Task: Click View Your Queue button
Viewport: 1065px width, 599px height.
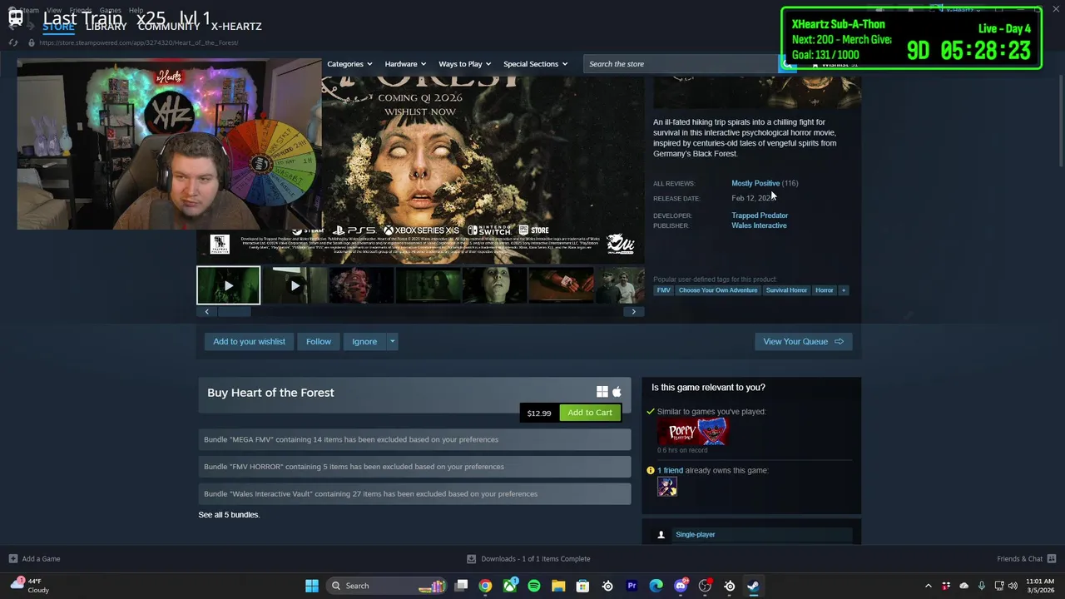Action: pos(803,342)
